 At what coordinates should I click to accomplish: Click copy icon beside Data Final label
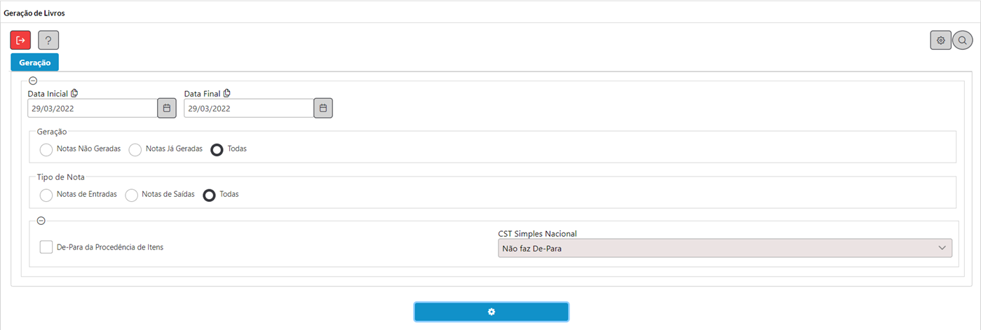pyautogui.click(x=226, y=93)
